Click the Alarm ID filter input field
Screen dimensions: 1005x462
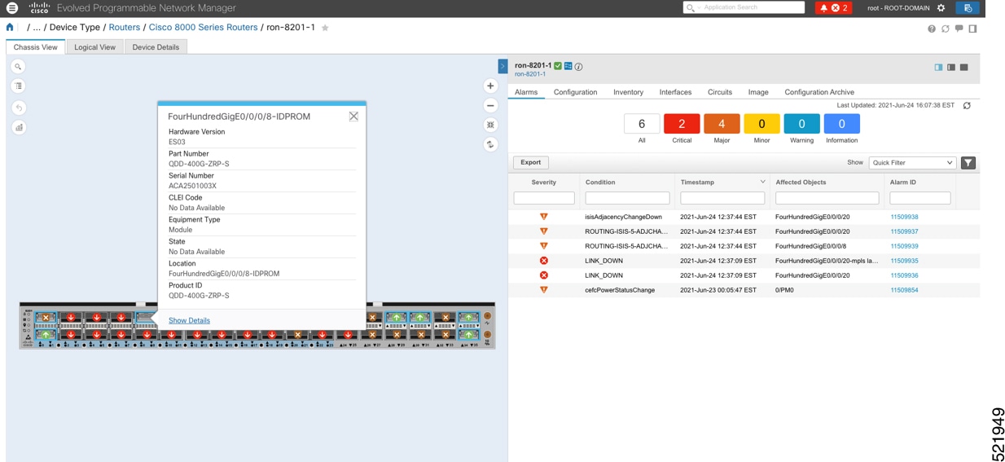pyautogui.click(x=920, y=198)
